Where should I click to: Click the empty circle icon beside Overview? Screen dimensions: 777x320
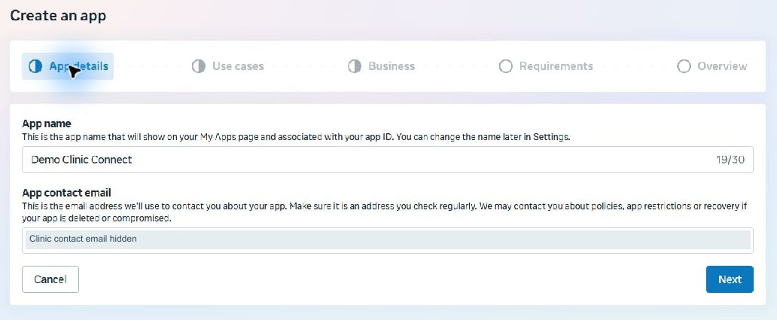click(x=684, y=66)
